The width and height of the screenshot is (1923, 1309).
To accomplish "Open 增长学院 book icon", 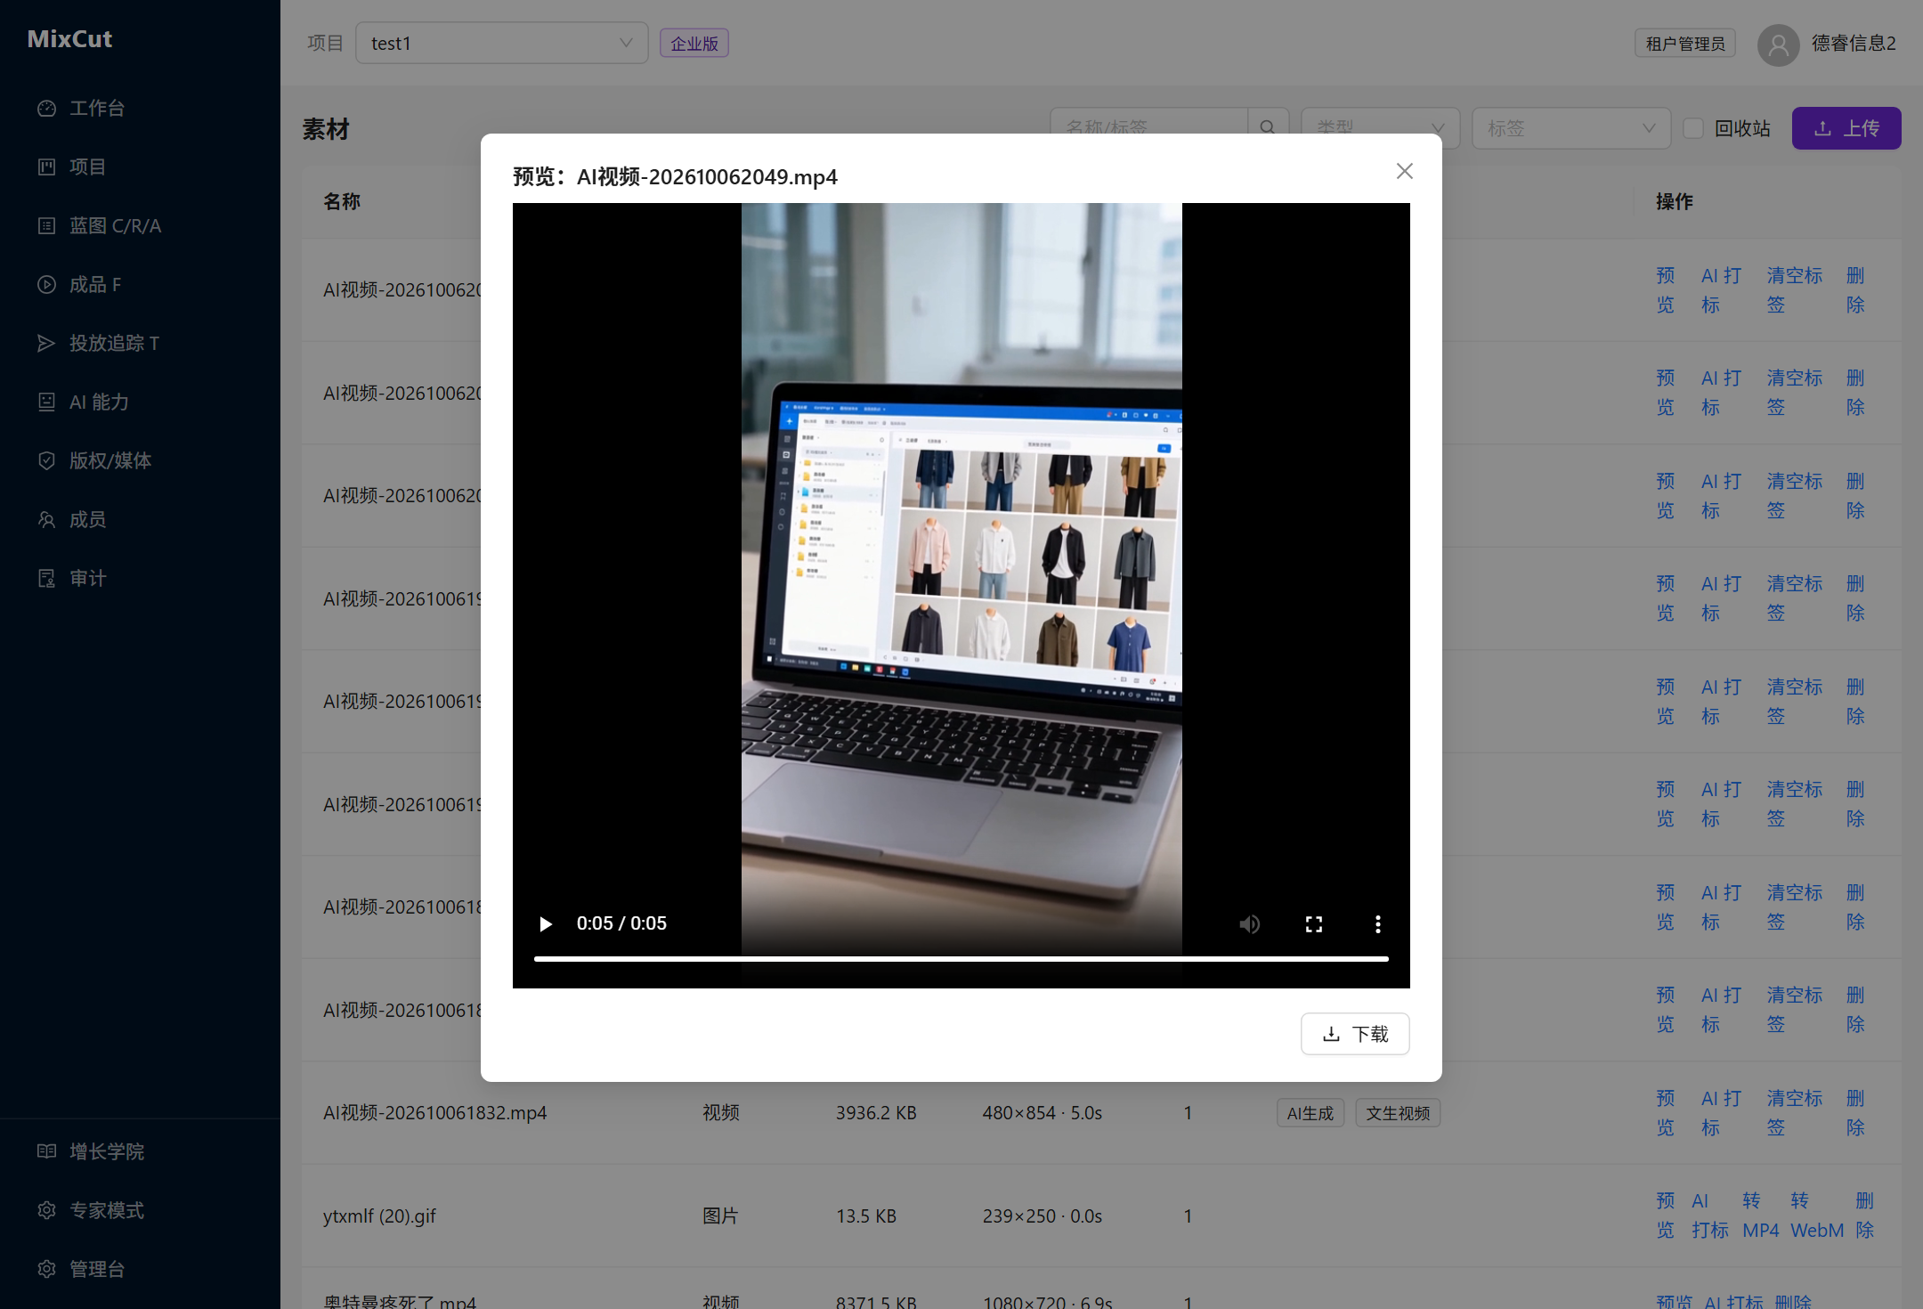I will pos(46,1151).
